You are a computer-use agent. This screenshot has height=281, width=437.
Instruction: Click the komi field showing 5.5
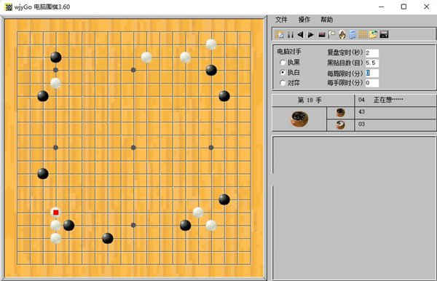click(371, 63)
